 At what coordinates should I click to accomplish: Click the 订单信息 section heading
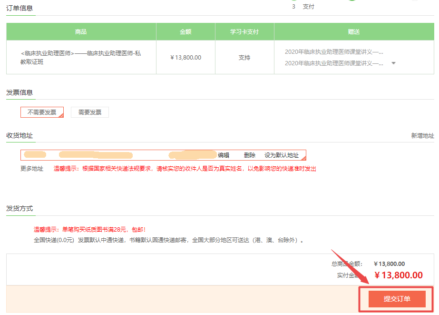point(20,8)
